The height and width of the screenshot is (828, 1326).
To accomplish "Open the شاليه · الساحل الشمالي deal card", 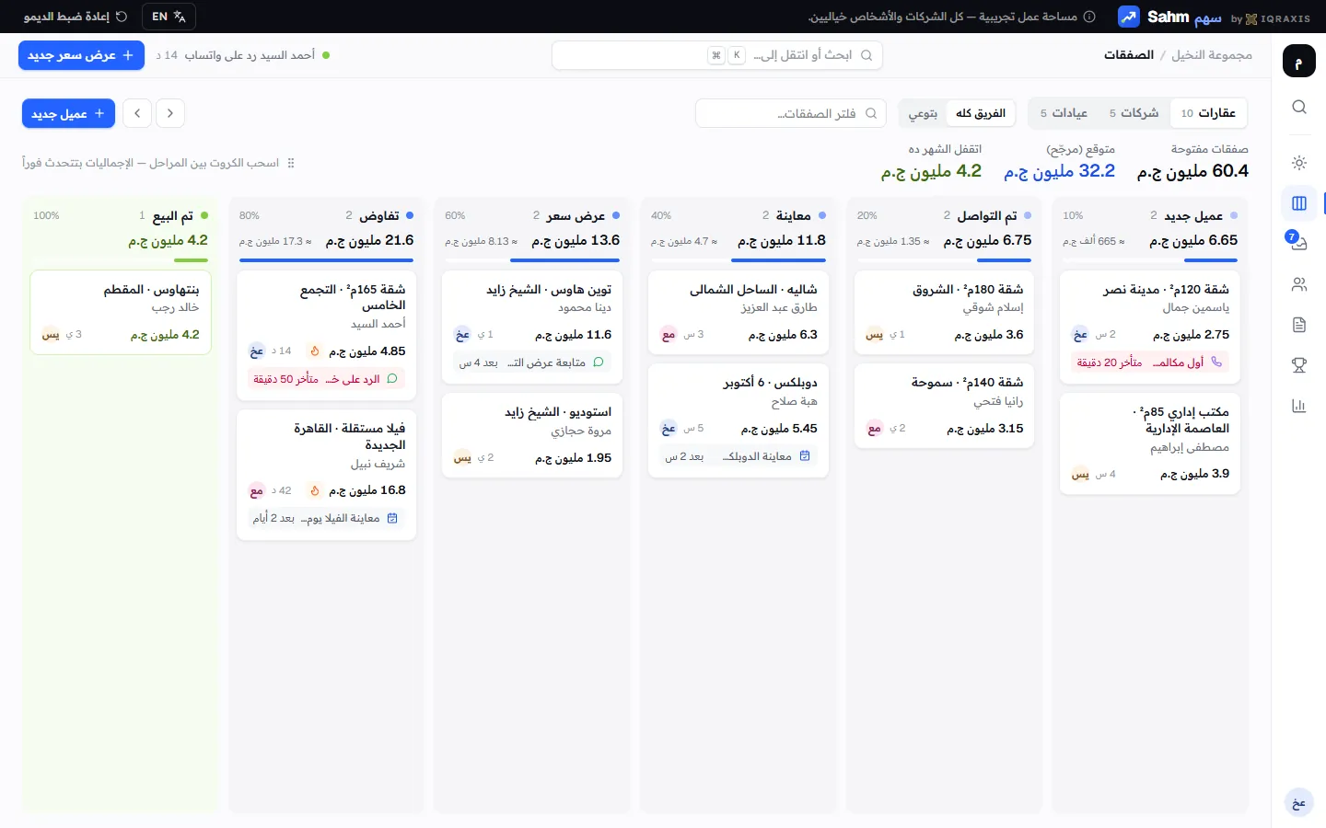I will point(739,312).
